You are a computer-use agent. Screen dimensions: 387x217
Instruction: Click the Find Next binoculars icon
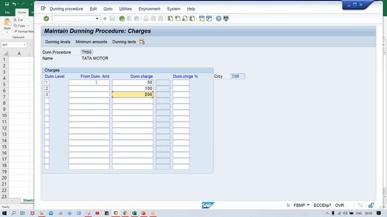[161, 19]
